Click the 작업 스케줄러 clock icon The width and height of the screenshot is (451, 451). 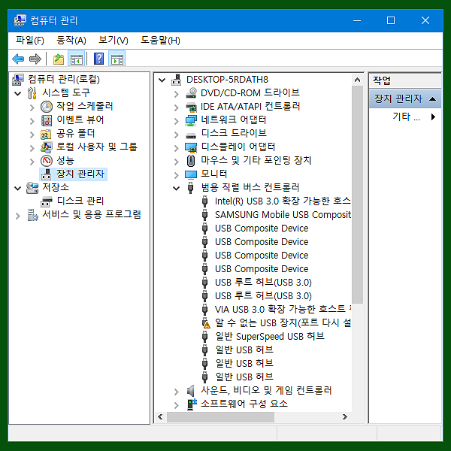(47, 107)
